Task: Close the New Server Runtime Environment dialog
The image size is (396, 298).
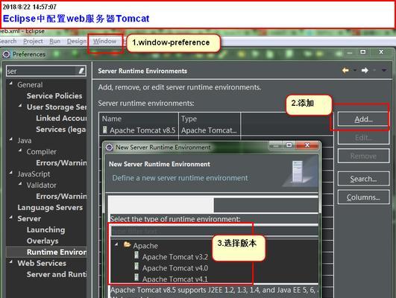Action: pos(307,145)
